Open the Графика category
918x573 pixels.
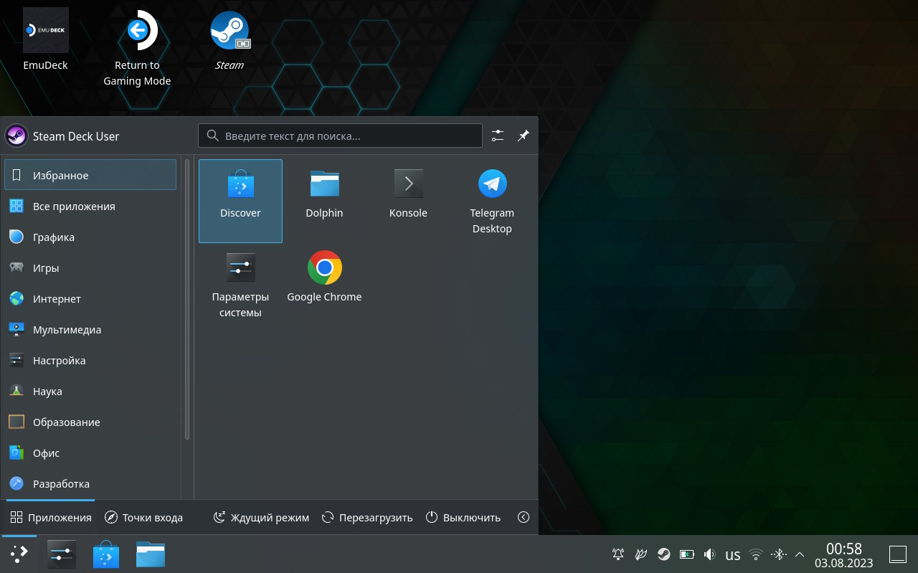(90, 237)
